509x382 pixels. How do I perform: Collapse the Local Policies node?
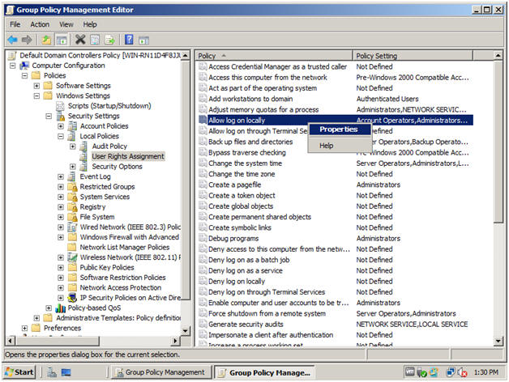(x=61, y=136)
